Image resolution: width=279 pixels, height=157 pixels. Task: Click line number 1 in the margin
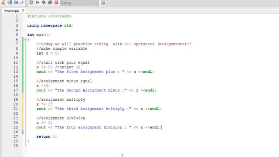point(17,16)
